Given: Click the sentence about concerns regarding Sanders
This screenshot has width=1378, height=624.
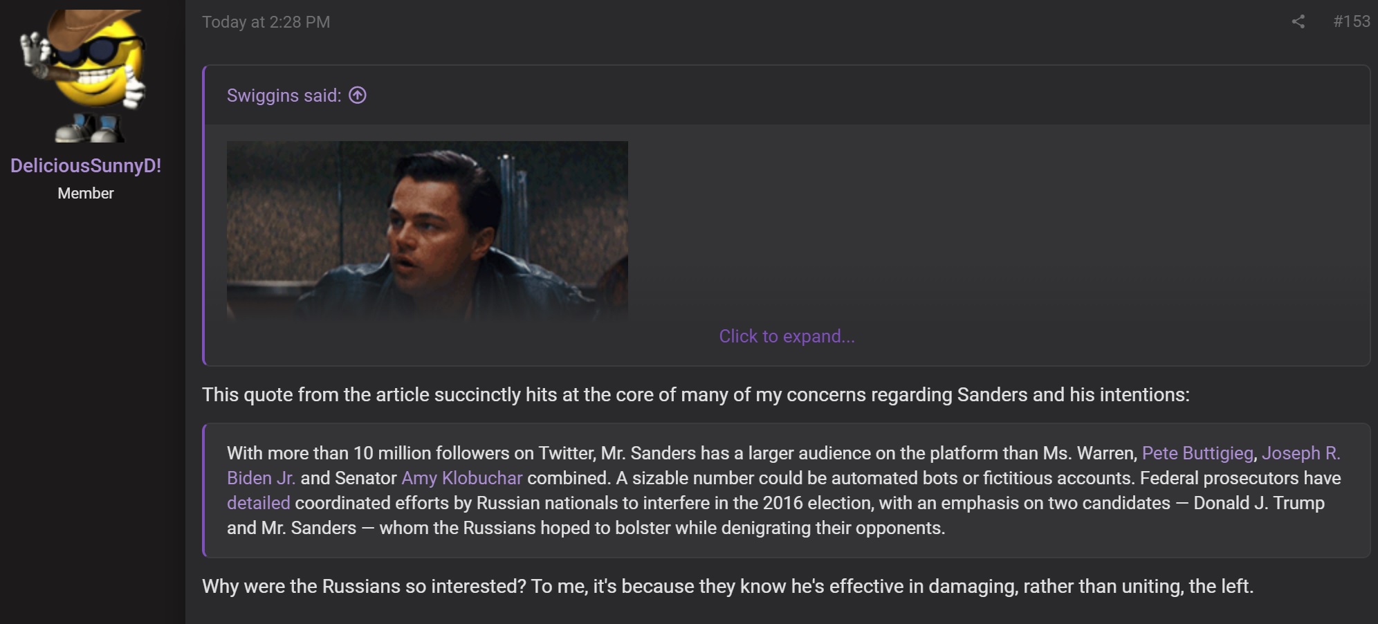Looking at the screenshot, I should (695, 394).
